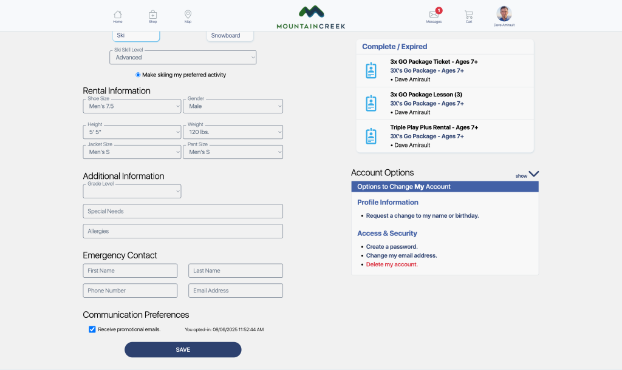622x370 pixels.
Task: Click the Mountain Creek logo
Action: [x=311, y=17]
